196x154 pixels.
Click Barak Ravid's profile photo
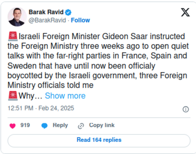coord(17,17)
